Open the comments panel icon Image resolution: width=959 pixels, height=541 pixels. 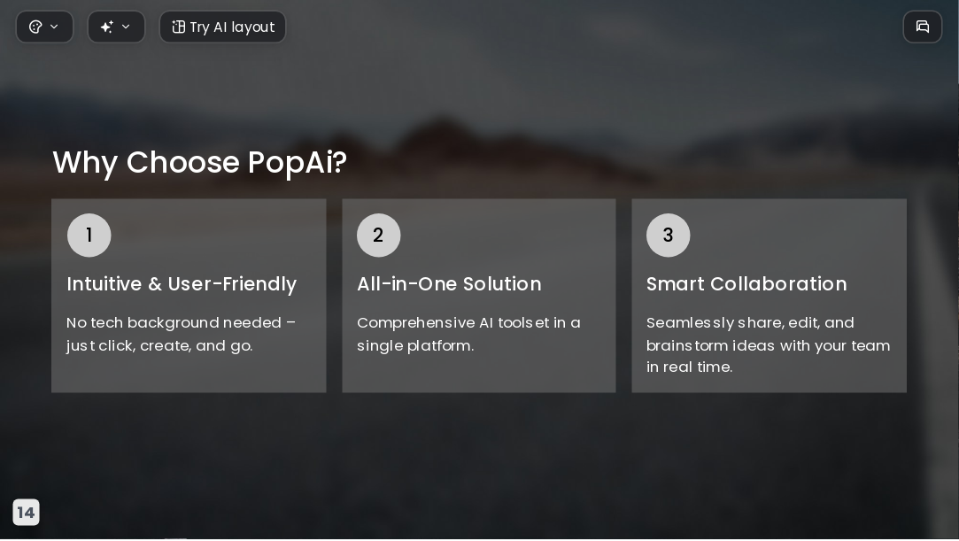923,27
